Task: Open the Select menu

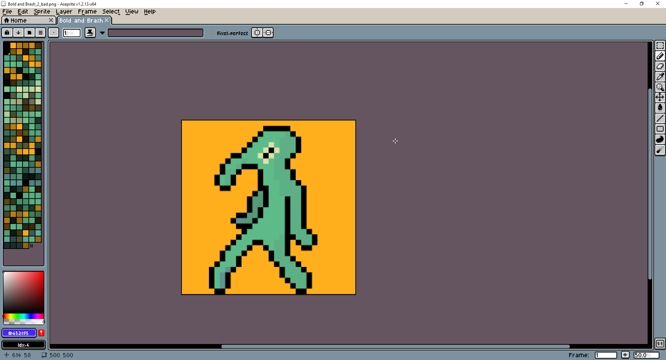Action: pos(111,11)
